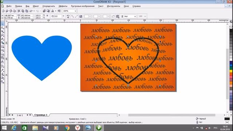Open the Макет menu
Screen dimensions: 233x131
[36, 6]
